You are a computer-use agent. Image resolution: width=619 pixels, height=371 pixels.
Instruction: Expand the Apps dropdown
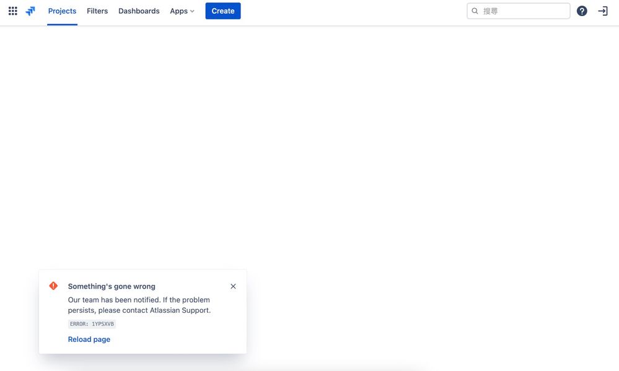[x=182, y=11]
